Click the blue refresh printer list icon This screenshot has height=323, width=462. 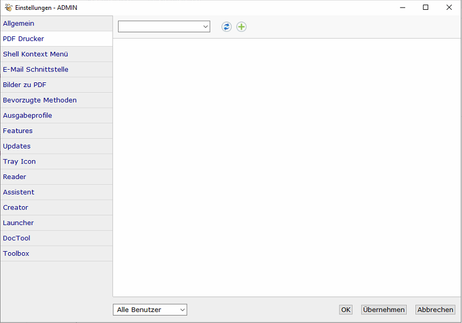[x=227, y=27]
